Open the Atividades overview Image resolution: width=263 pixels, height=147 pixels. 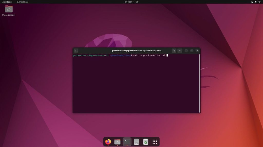point(7,2)
